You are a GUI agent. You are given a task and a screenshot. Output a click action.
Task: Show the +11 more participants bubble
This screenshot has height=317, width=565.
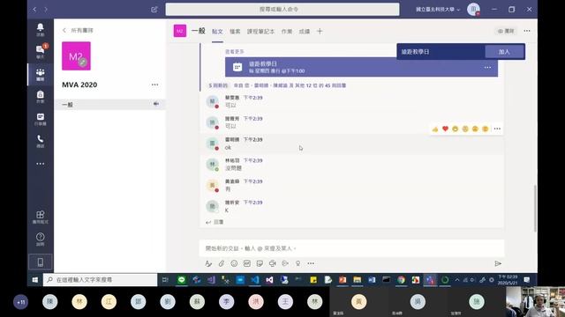click(20, 302)
